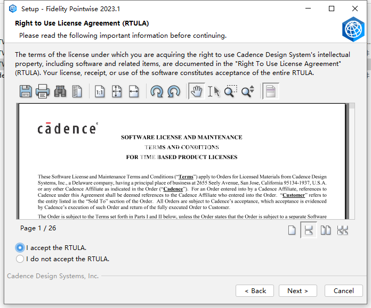This screenshot has width=371, height=308.
Task: Switch to continuous page view
Action: (x=309, y=230)
